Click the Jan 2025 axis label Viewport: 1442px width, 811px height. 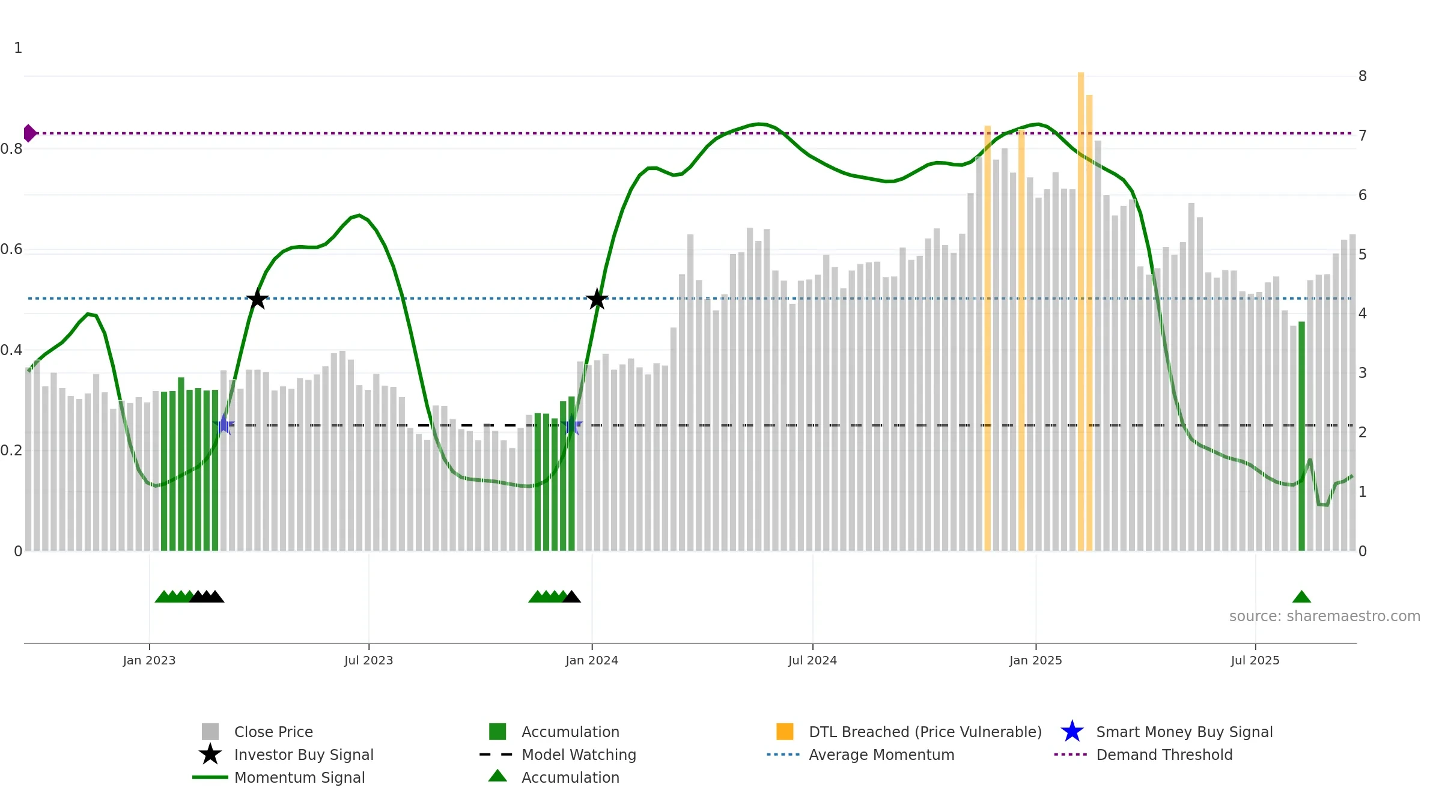click(x=1036, y=661)
